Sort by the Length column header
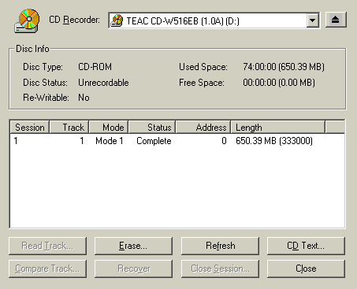The height and width of the screenshot is (289, 357). pos(278,128)
